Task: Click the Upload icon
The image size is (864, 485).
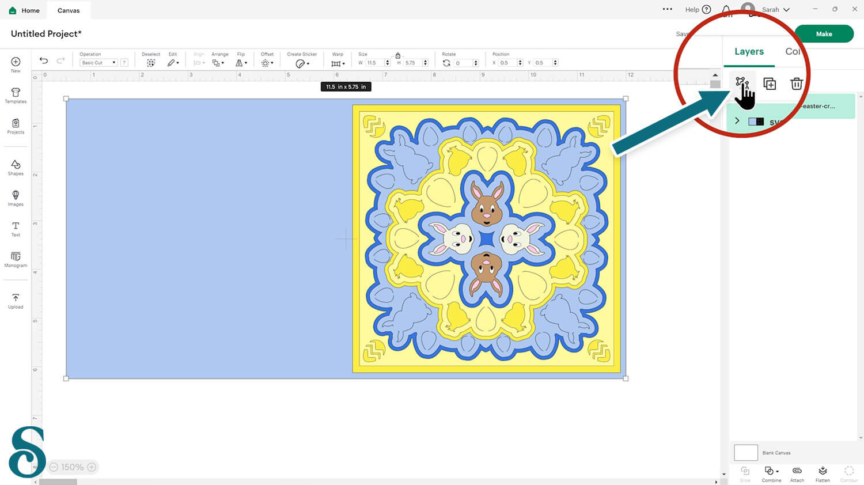Action: point(16,298)
